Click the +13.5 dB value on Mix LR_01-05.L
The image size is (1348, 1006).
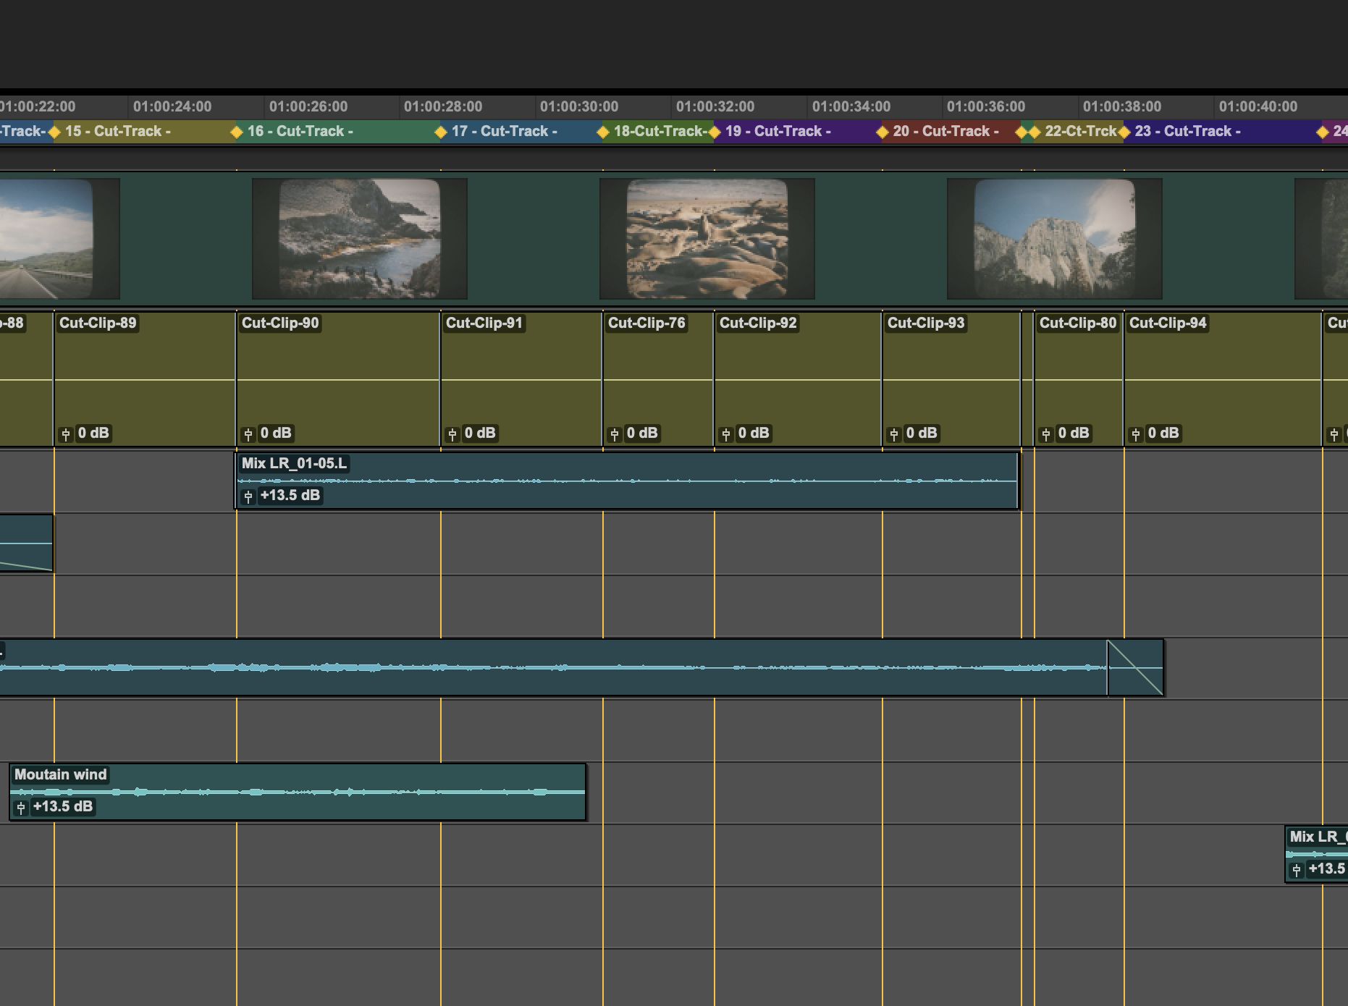click(290, 496)
